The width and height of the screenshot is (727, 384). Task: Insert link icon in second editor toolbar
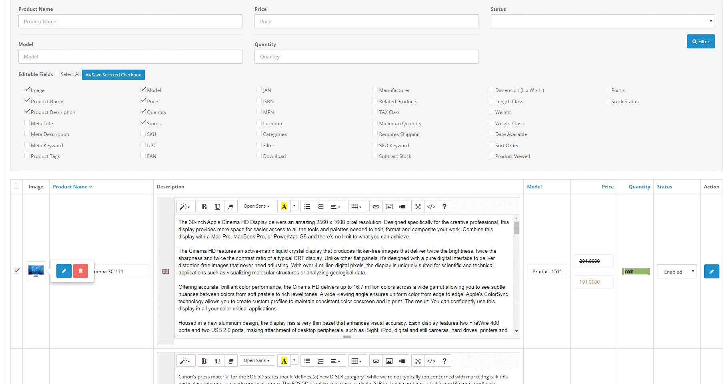(x=376, y=361)
